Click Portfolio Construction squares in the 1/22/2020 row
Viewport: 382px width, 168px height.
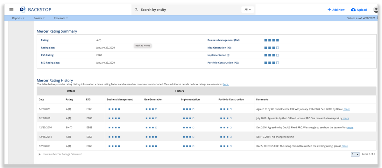[226, 109]
